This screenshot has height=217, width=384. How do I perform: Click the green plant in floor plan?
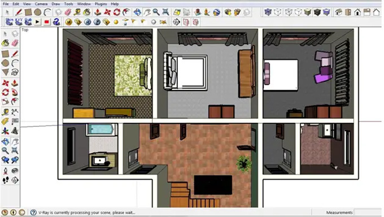tap(244, 163)
